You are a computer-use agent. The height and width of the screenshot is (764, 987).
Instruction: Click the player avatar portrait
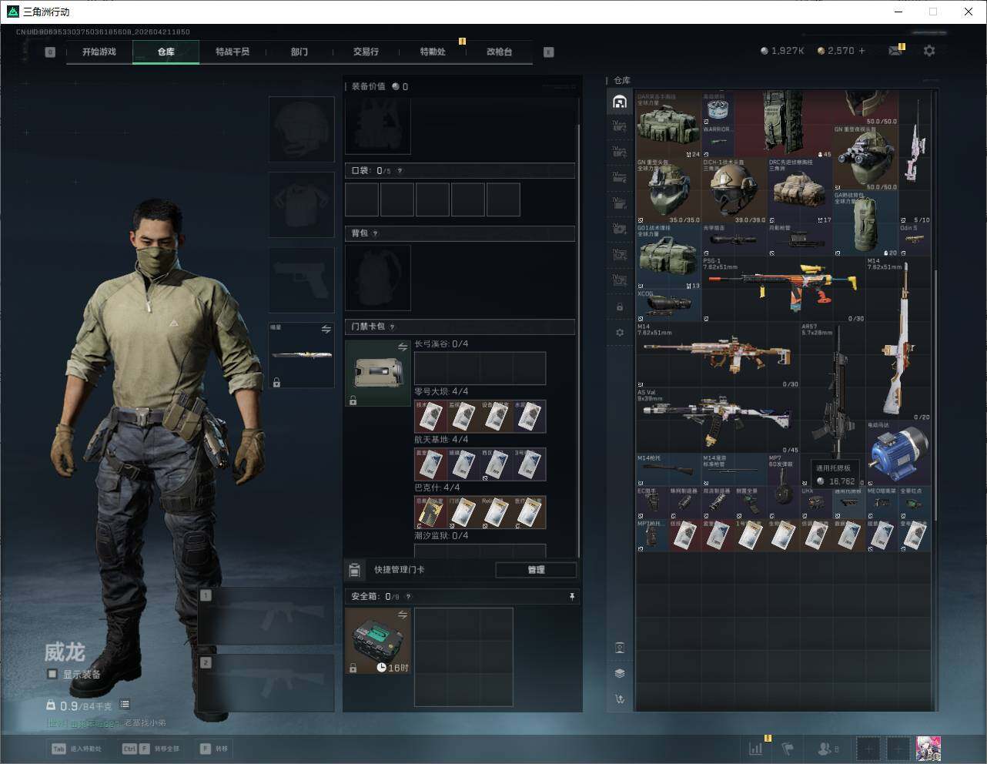(x=928, y=749)
